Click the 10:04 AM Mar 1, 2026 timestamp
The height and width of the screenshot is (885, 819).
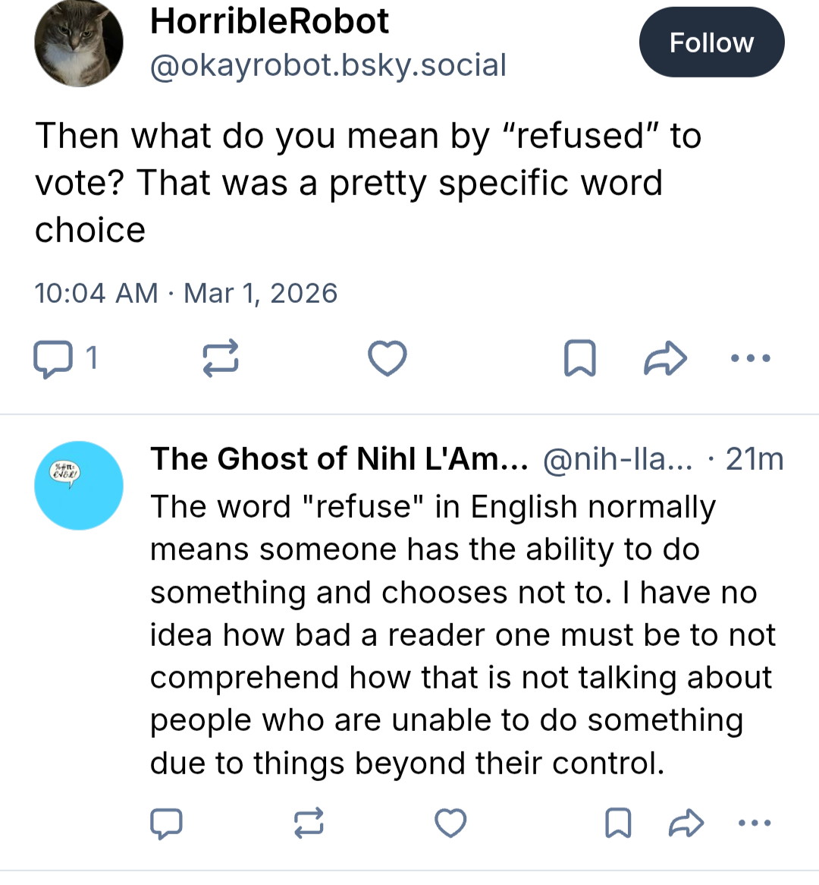pyautogui.click(x=186, y=293)
